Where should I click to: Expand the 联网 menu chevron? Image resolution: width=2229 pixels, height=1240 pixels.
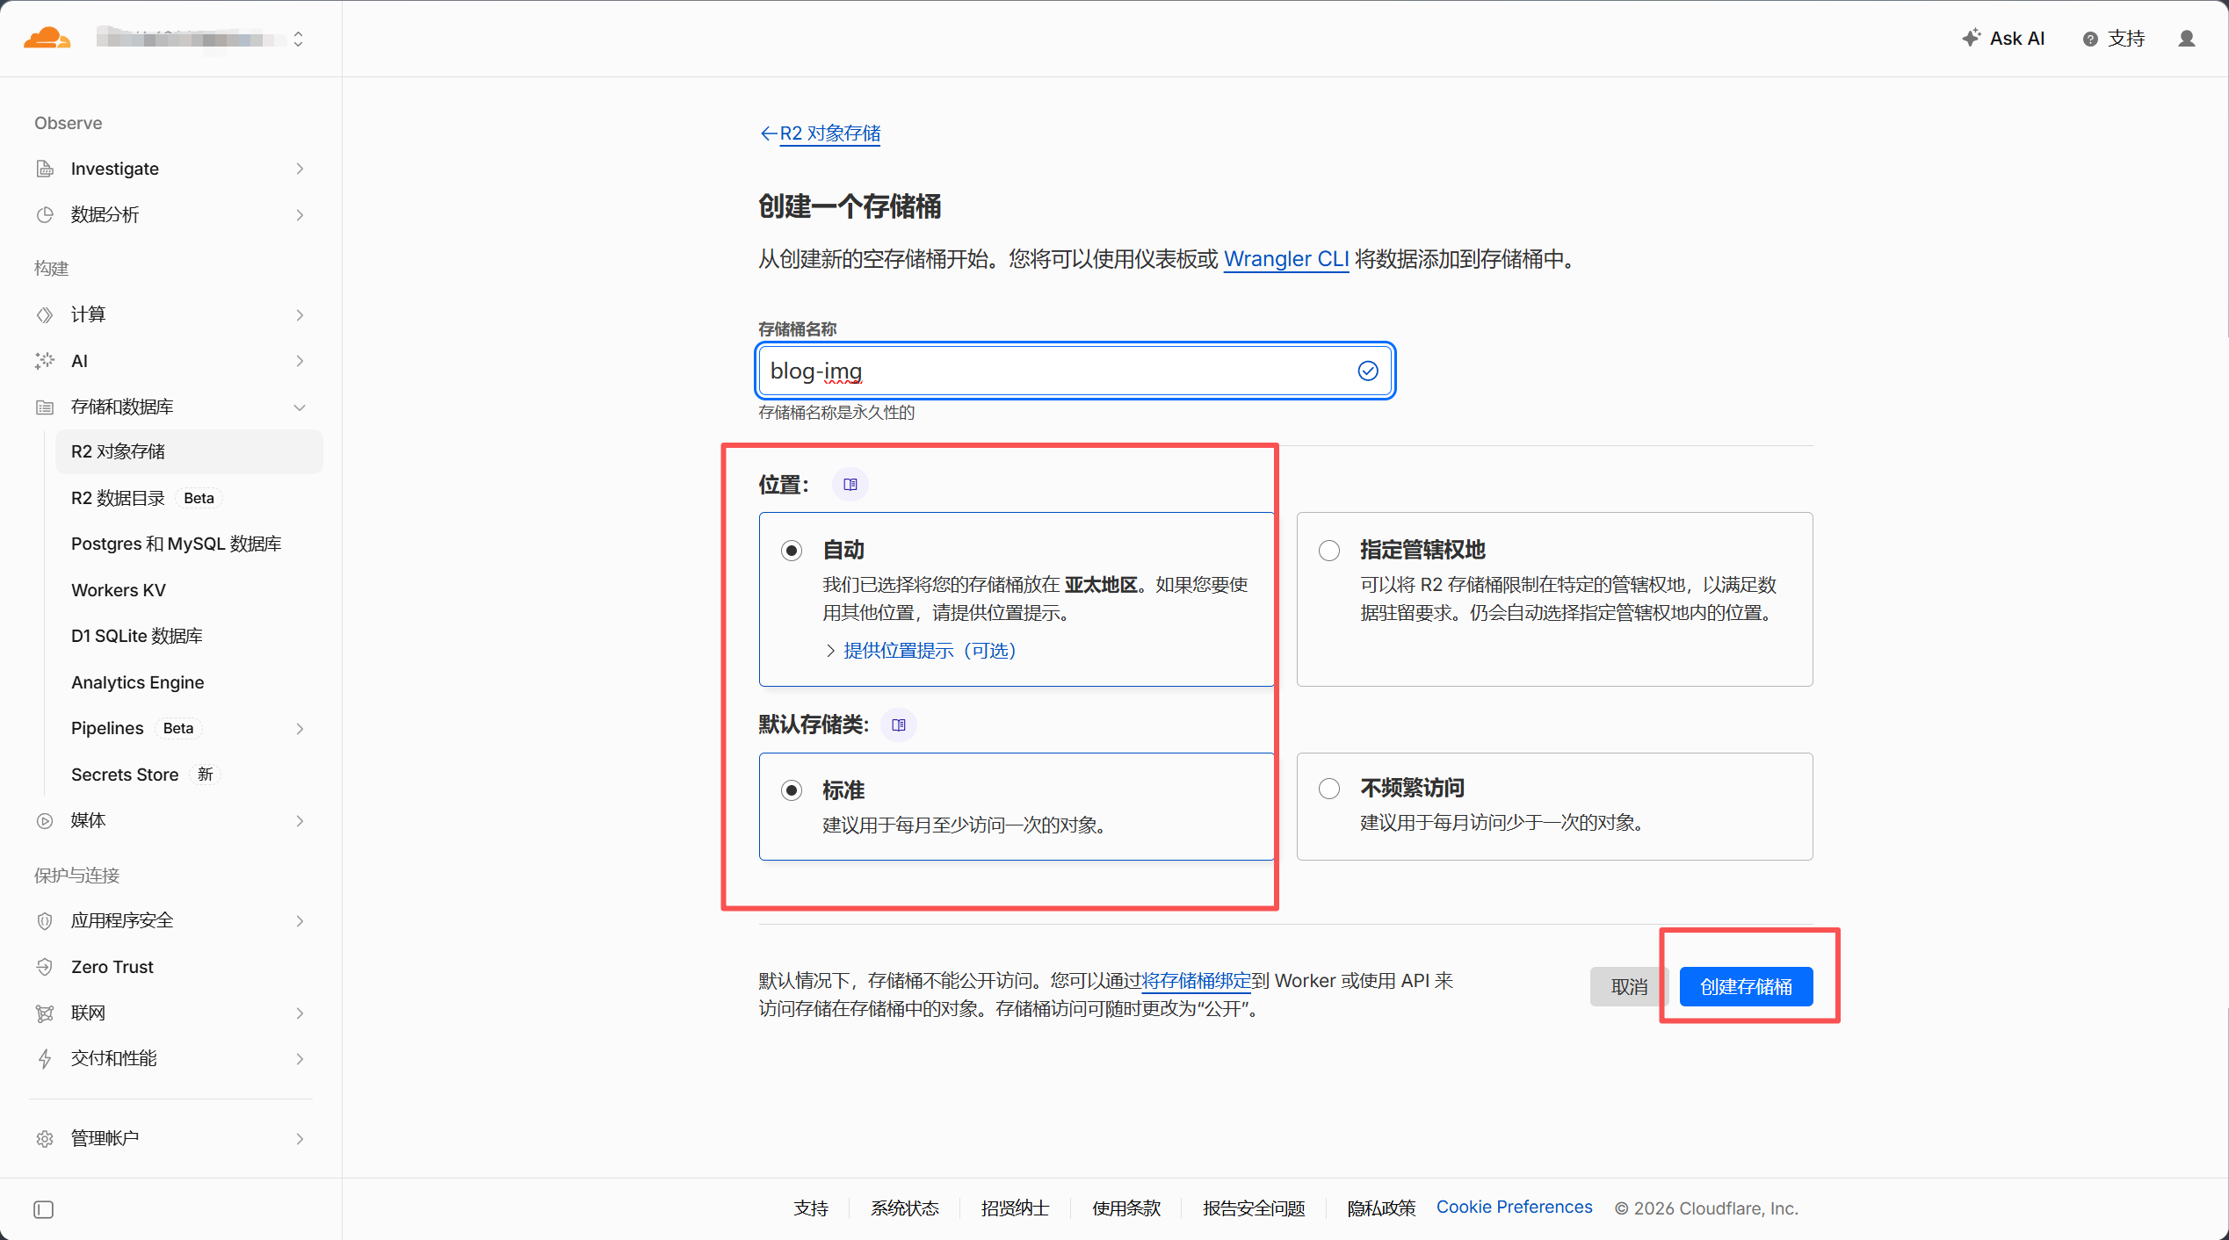[x=300, y=1013]
